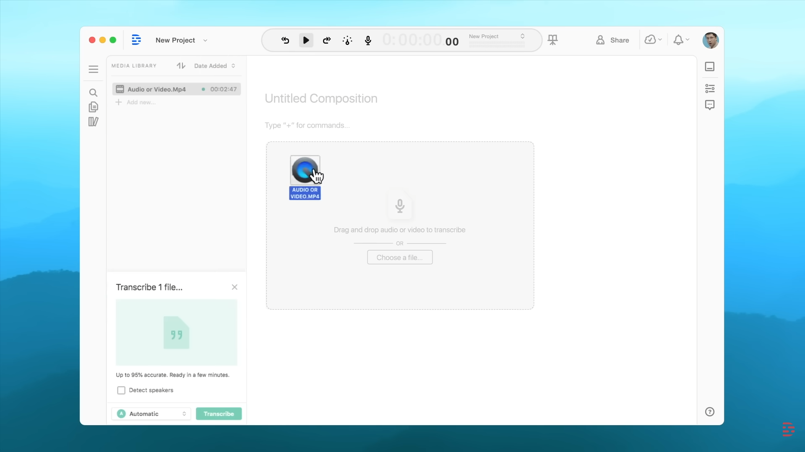
Task: Expand the Automatic language selector
Action: click(x=151, y=413)
